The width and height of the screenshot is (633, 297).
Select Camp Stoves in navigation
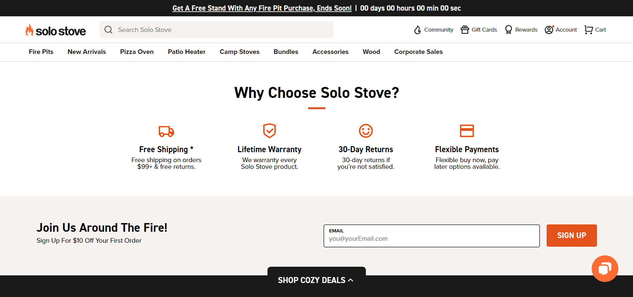(239, 52)
